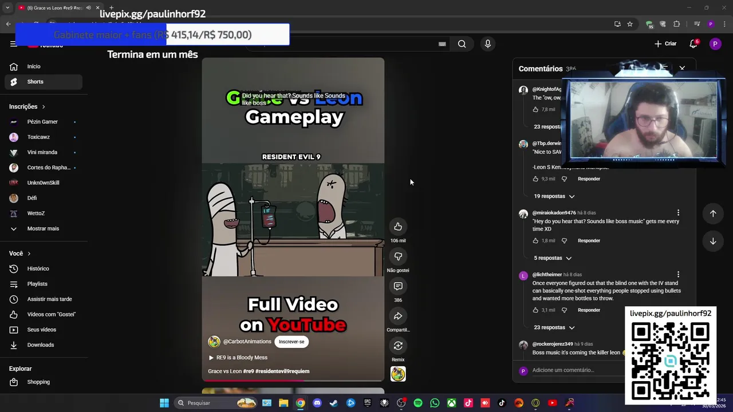
Task: Open options menu on @miraiokadon9476 comment
Action: (x=678, y=213)
